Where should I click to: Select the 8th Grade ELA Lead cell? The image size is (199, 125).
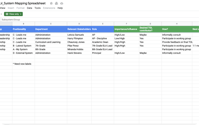click(103, 49)
